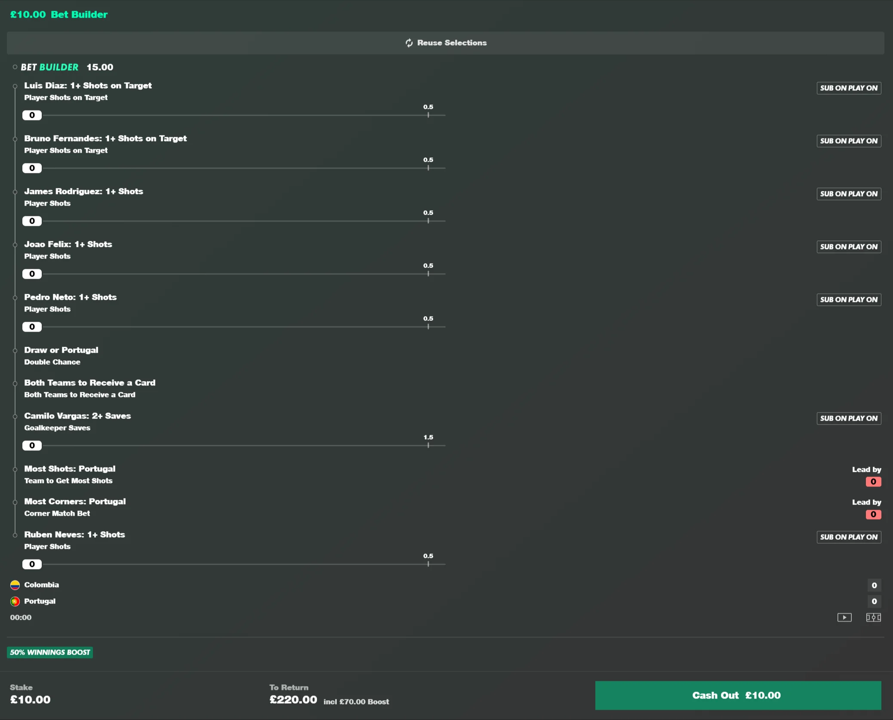The width and height of the screenshot is (893, 720).
Task: Select Both Teams to Receive a Card
Action: coord(89,388)
